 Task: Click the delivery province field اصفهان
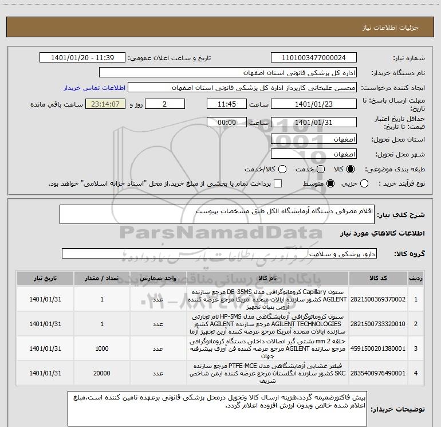pyautogui.click(x=314, y=139)
